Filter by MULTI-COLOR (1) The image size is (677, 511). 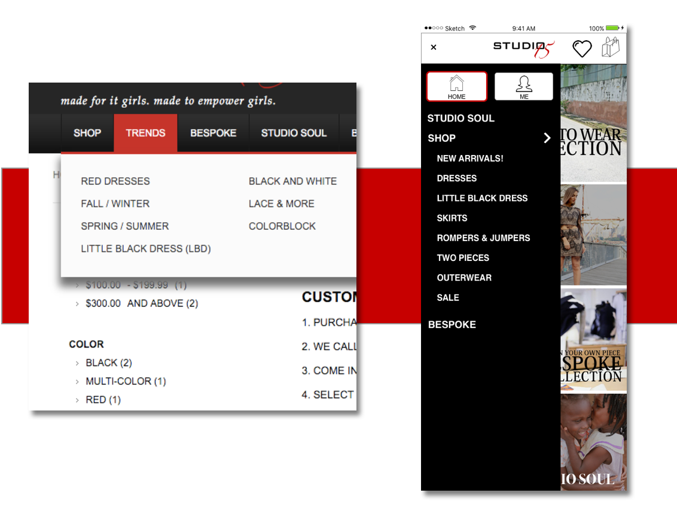coord(126,381)
